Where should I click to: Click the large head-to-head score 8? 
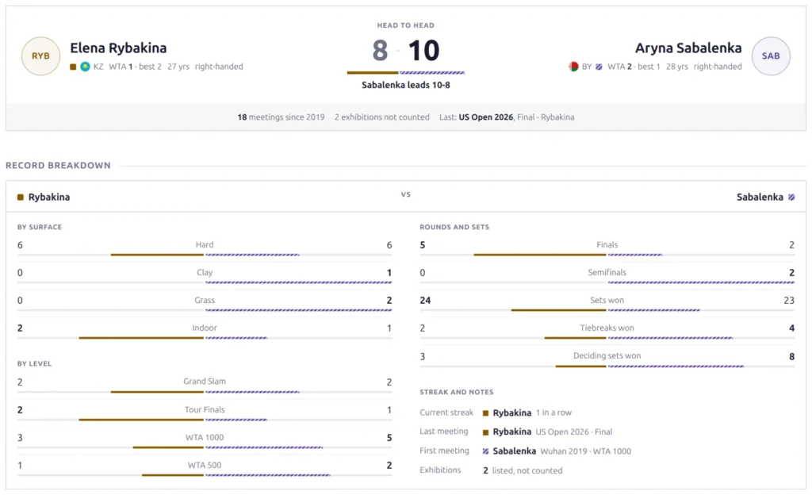[x=380, y=51]
